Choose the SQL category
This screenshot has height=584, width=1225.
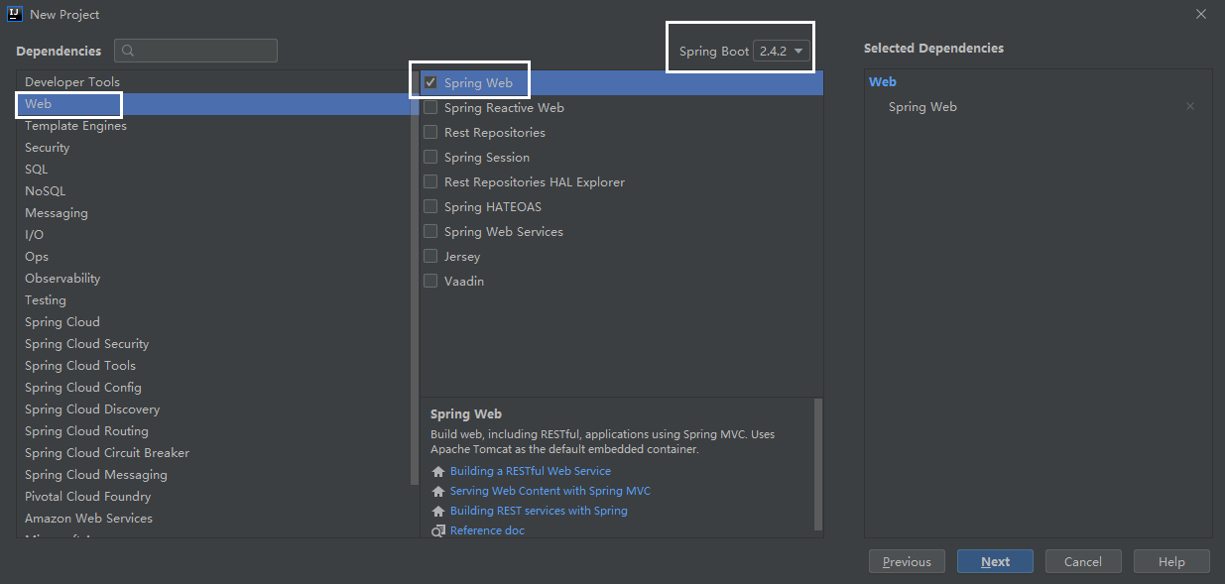tap(213, 170)
